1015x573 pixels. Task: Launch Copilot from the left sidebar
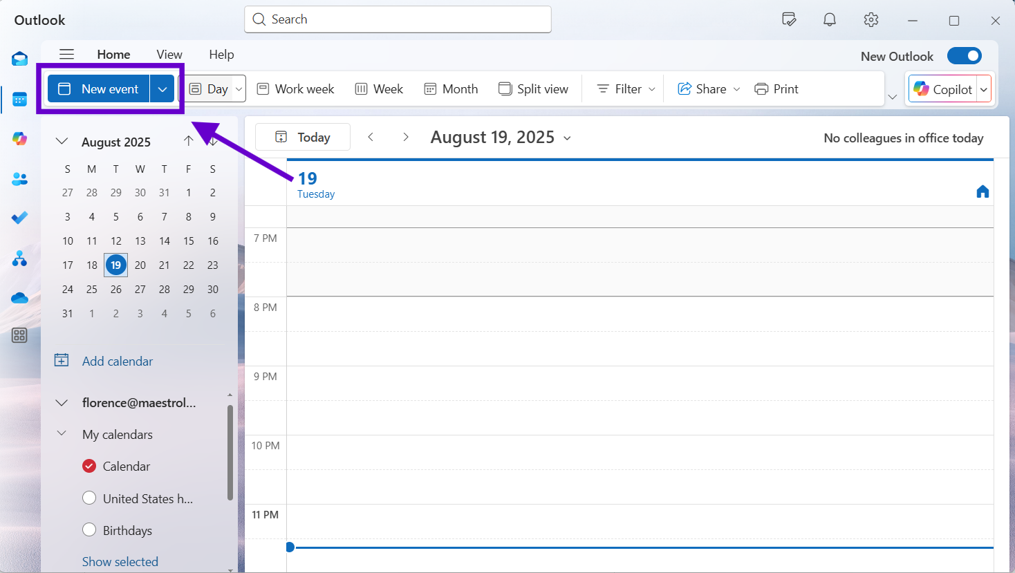[x=19, y=139]
